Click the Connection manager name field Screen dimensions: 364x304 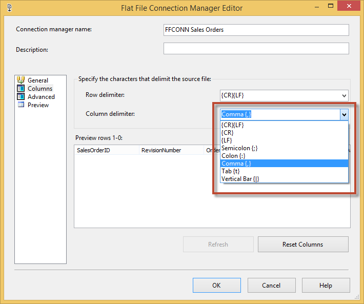[256, 30]
